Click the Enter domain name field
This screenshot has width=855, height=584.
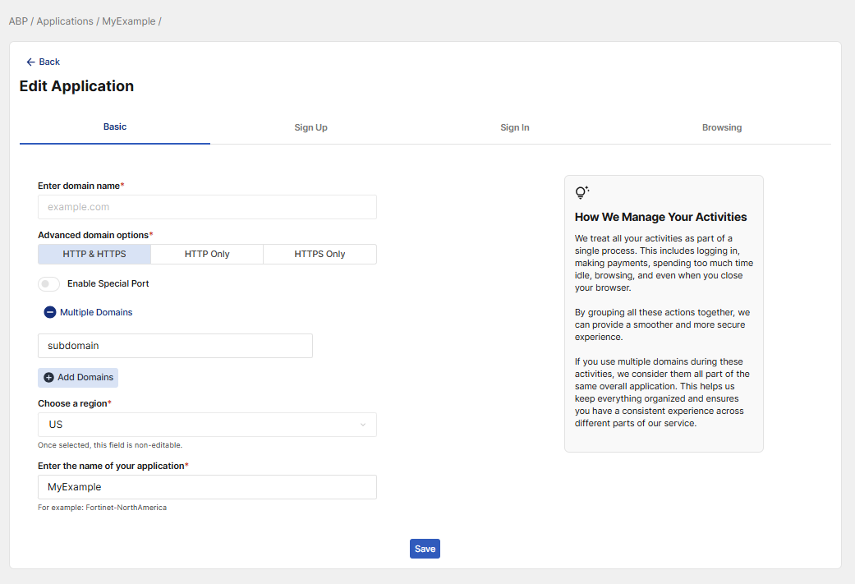point(207,207)
